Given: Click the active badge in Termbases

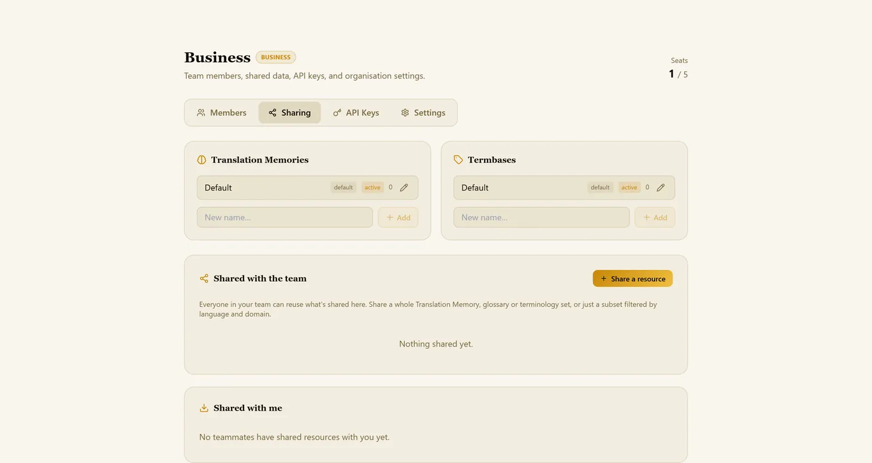Looking at the screenshot, I should (629, 187).
